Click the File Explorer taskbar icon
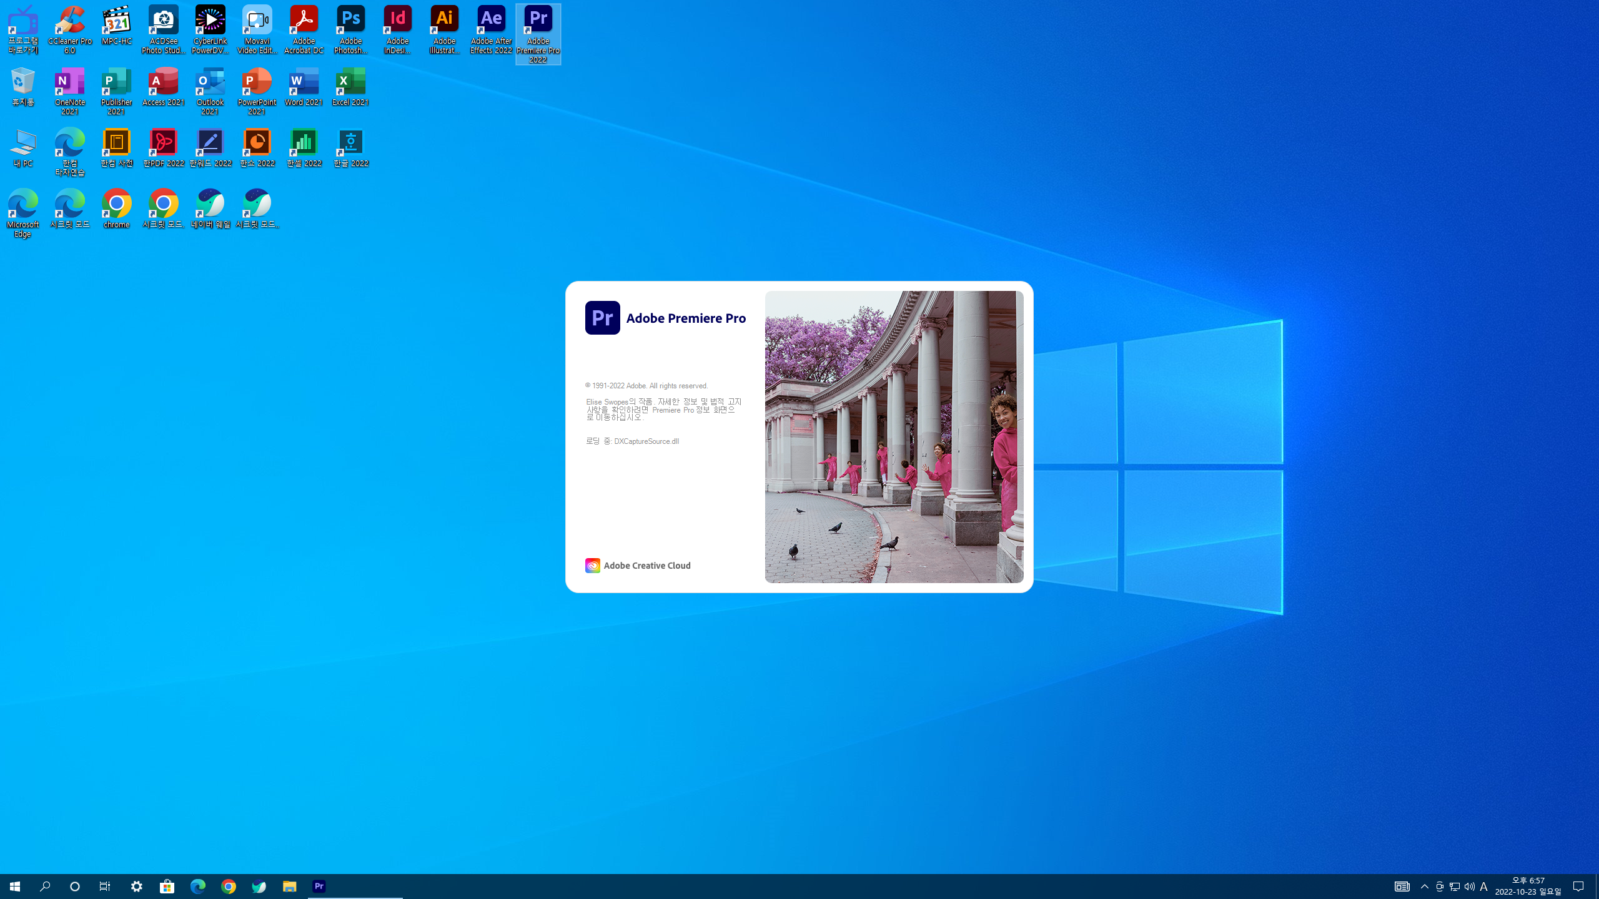The width and height of the screenshot is (1599, 899). (x=289, y=887)
